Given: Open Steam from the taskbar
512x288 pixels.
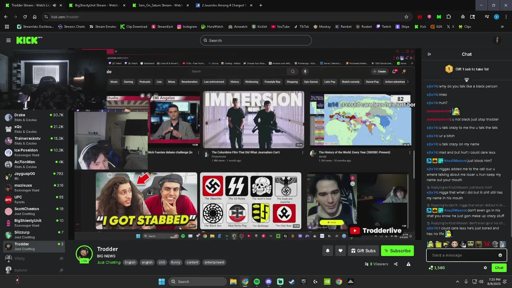Looking at the screenshot, I should click(x=292, y=282).
